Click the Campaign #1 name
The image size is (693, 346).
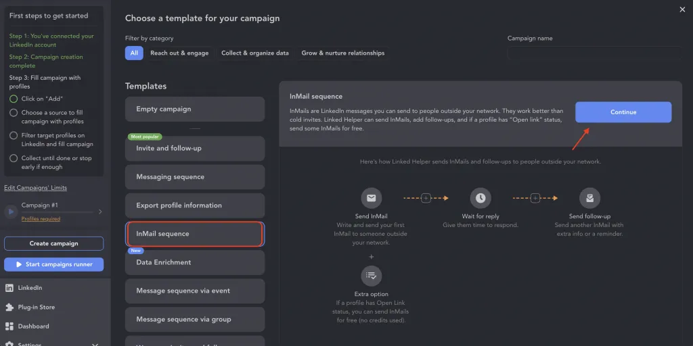pos(40,205)
